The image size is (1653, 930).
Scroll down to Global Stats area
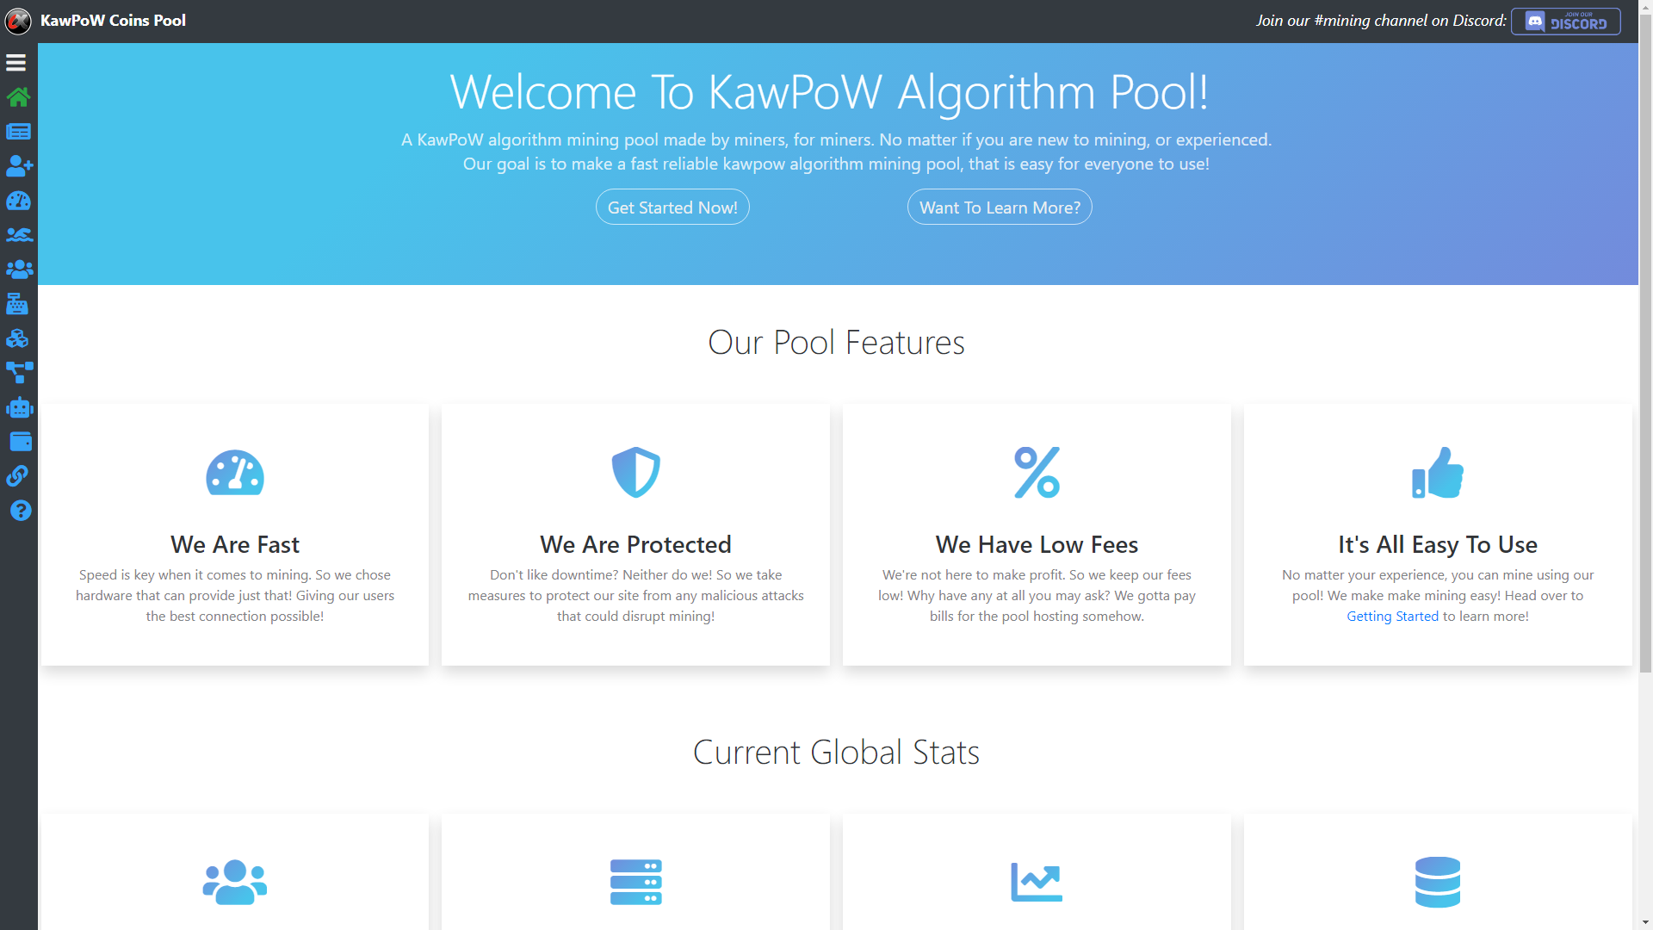pos(836,751)
